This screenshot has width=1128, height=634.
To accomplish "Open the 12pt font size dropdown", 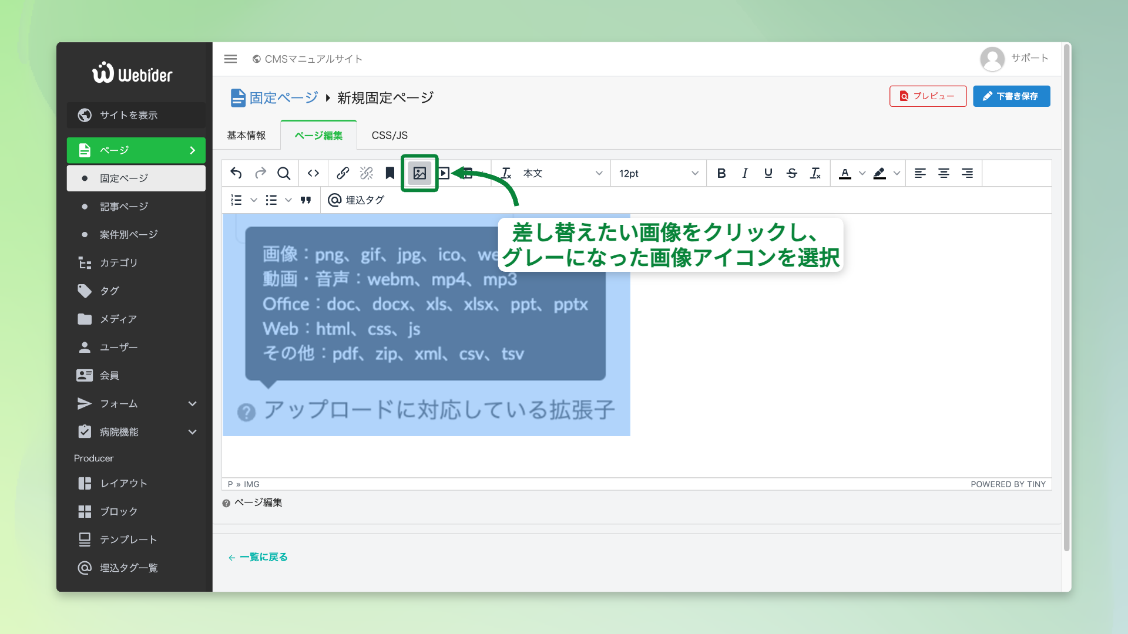I will (658, 173).
